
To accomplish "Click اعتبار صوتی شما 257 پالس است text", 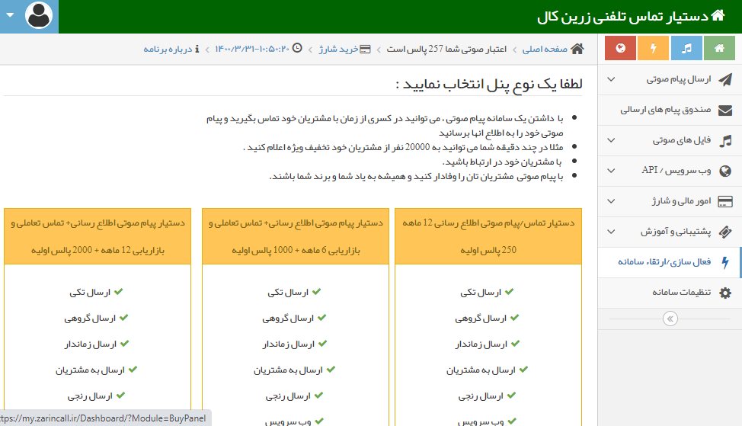I will [446, 49].
